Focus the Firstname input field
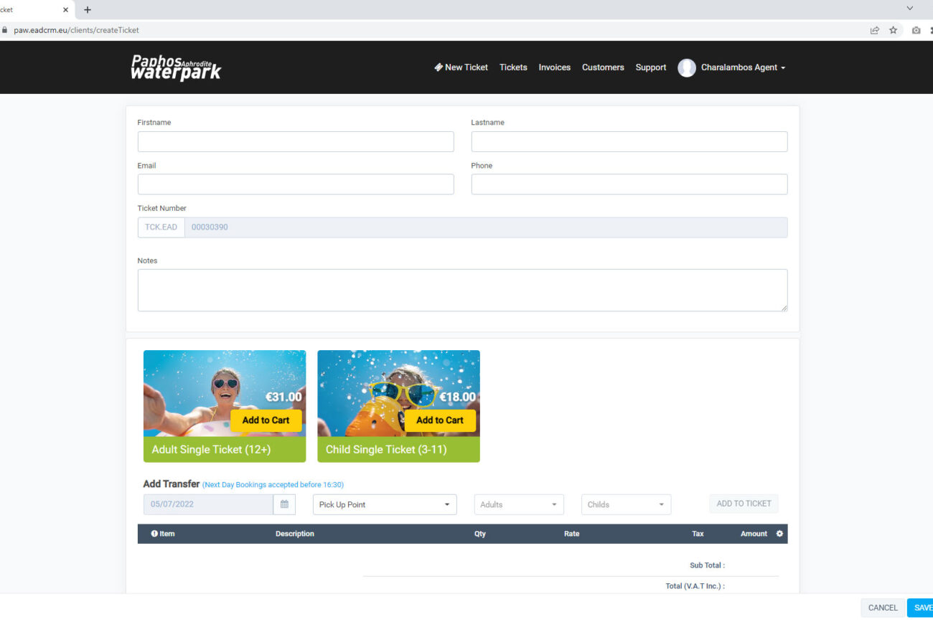The image size is (933, 622). click(x=296, y=141)
